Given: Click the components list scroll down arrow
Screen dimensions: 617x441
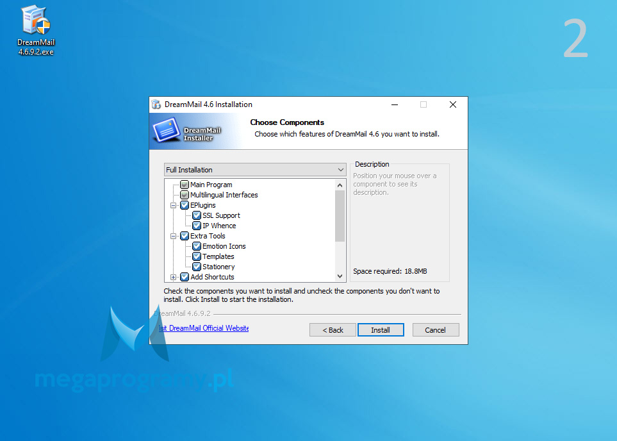Looking at the screenshot, I should 340,276.
